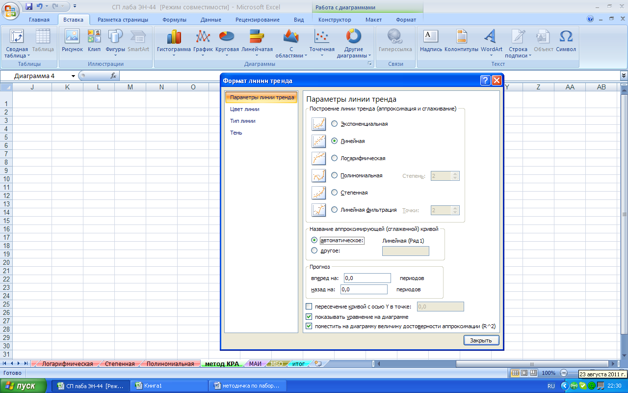The height and width of the screenshot is (393, 628).
Task: Open the Колонтитулы header and footer tool
Action: point(461,41)
